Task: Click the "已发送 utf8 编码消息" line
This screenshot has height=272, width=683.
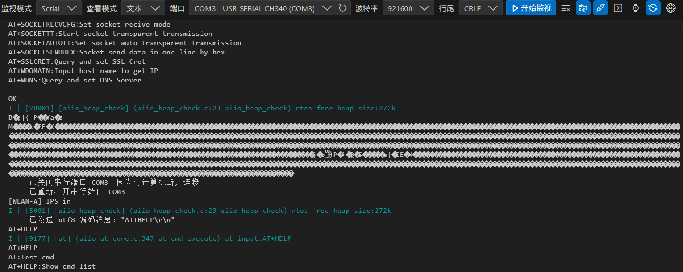Action: (102, 220)
